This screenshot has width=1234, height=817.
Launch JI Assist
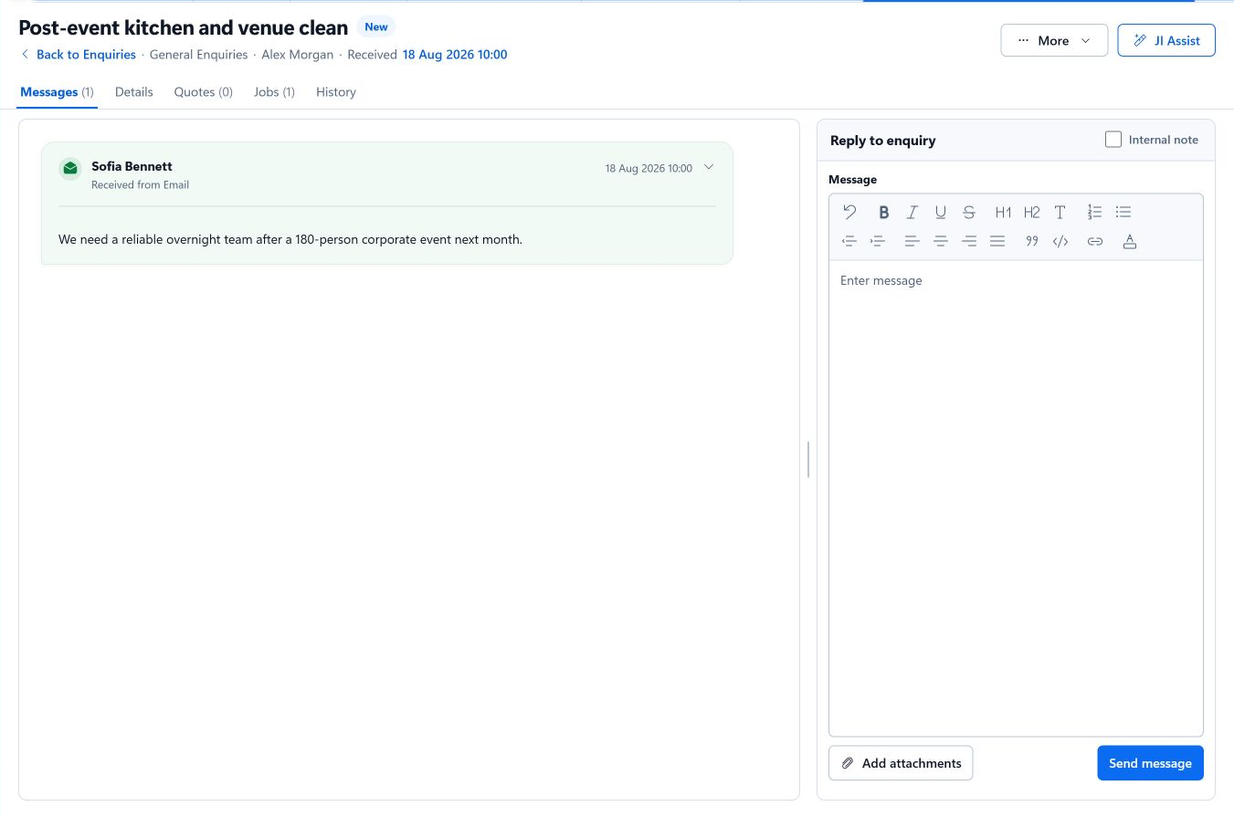point(1166,40)
